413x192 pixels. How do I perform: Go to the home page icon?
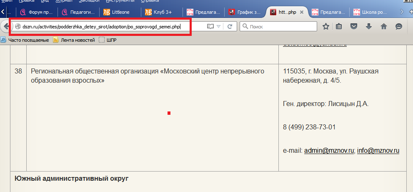(x=384, y=27)
